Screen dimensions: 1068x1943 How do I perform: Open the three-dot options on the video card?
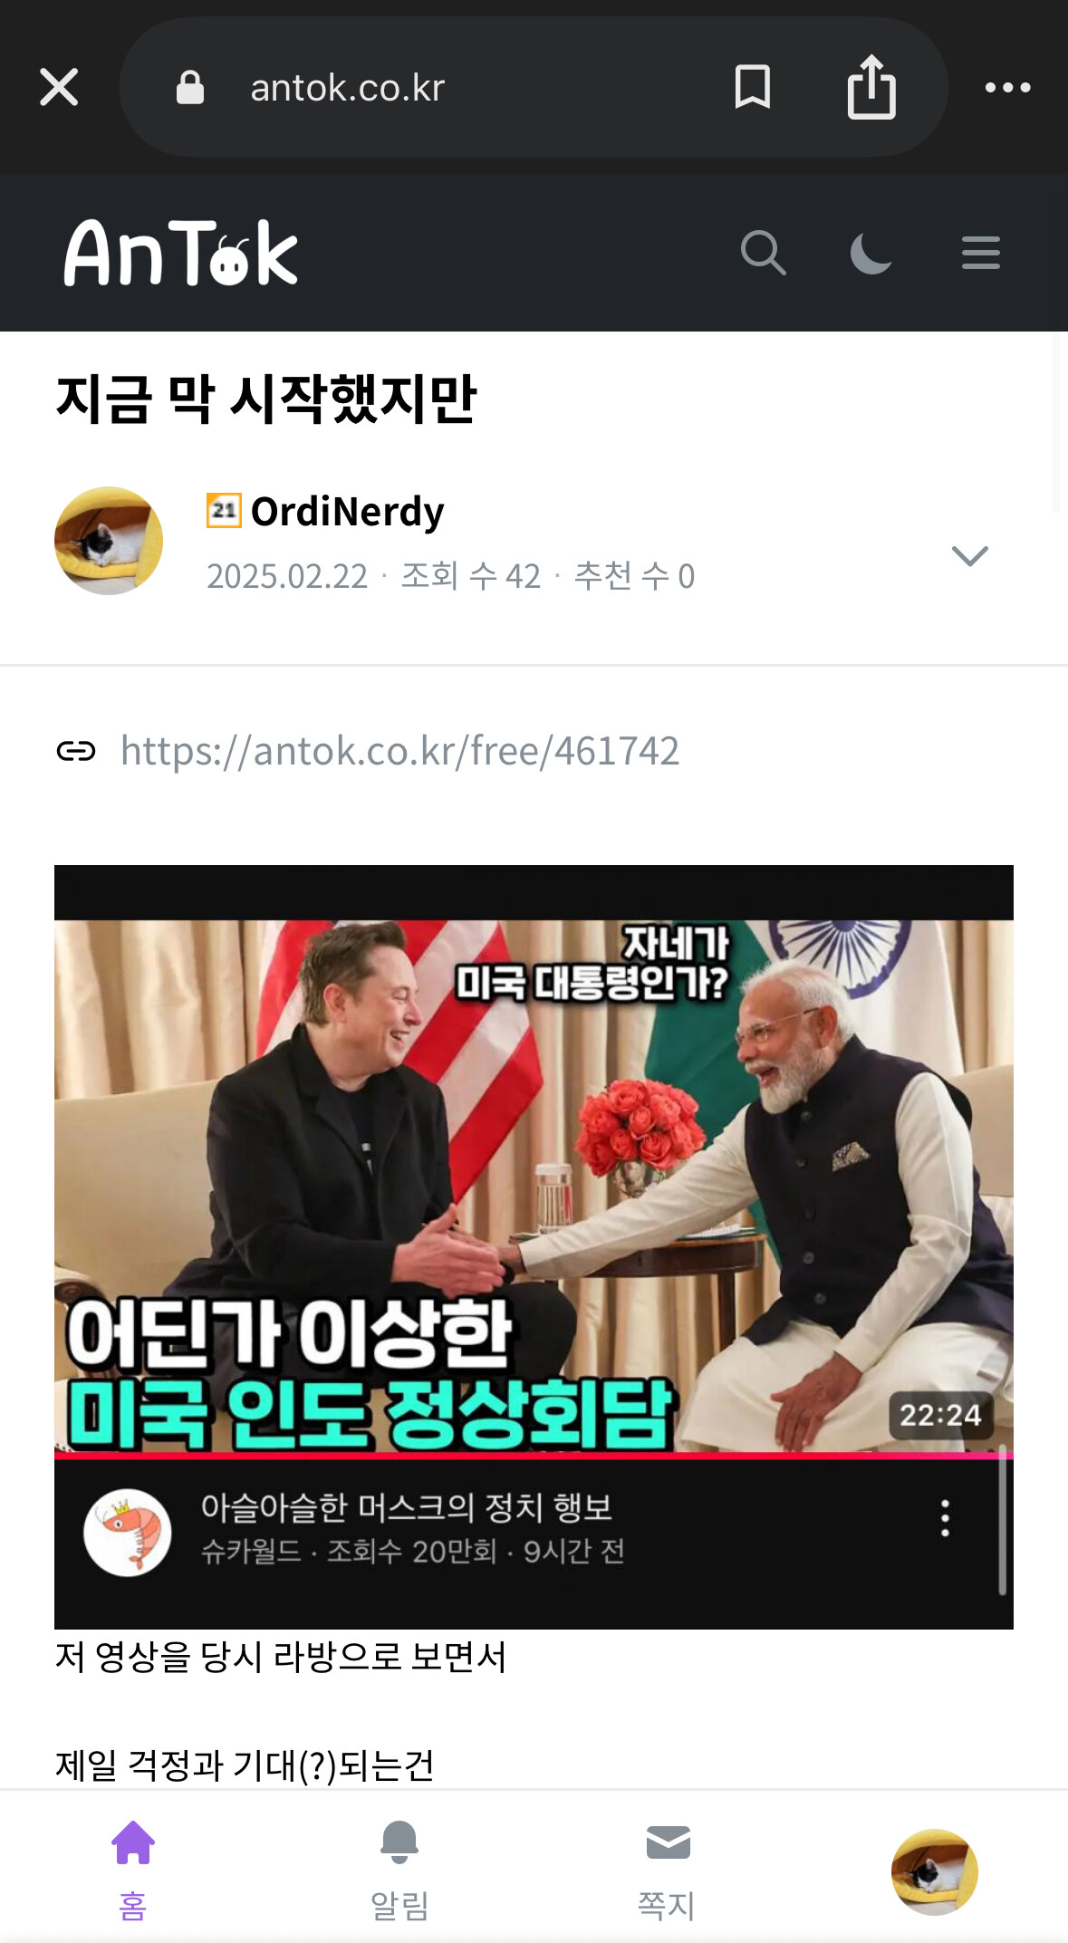[945, 1518]
